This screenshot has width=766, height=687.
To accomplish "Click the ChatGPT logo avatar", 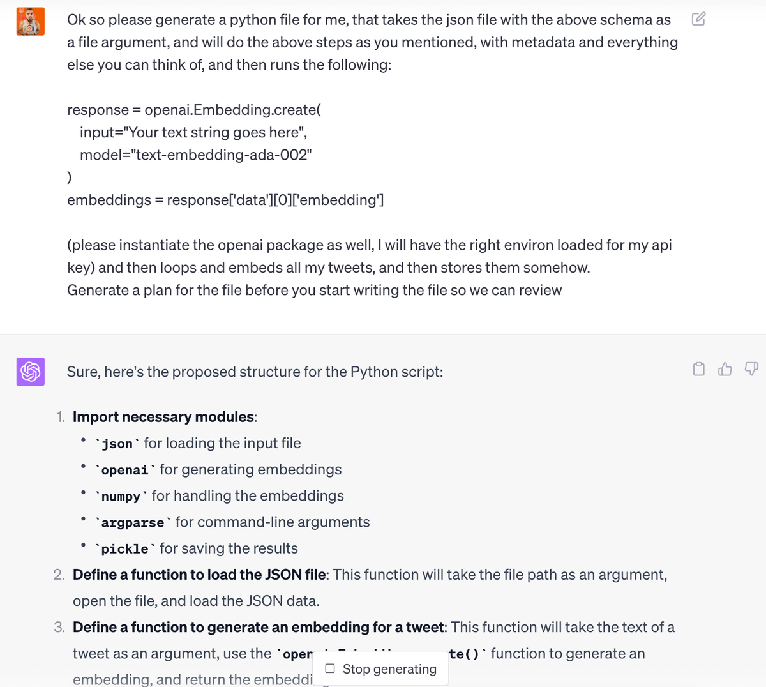I will [31, 372].
